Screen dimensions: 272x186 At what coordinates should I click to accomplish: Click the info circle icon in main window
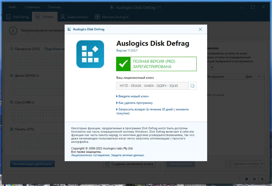click(x=13, y=31)
